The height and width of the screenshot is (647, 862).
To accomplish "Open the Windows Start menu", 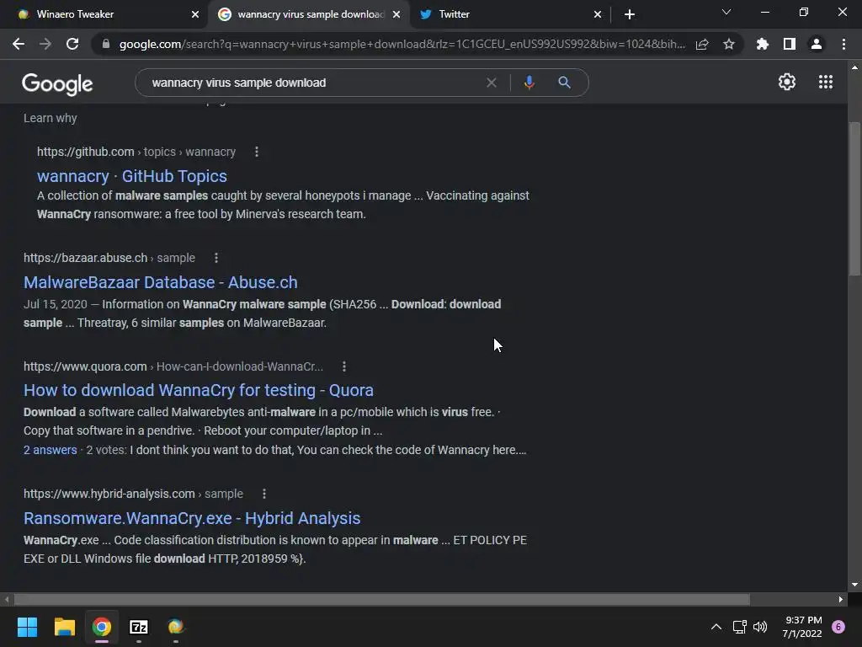I will (x=27, y=627).
